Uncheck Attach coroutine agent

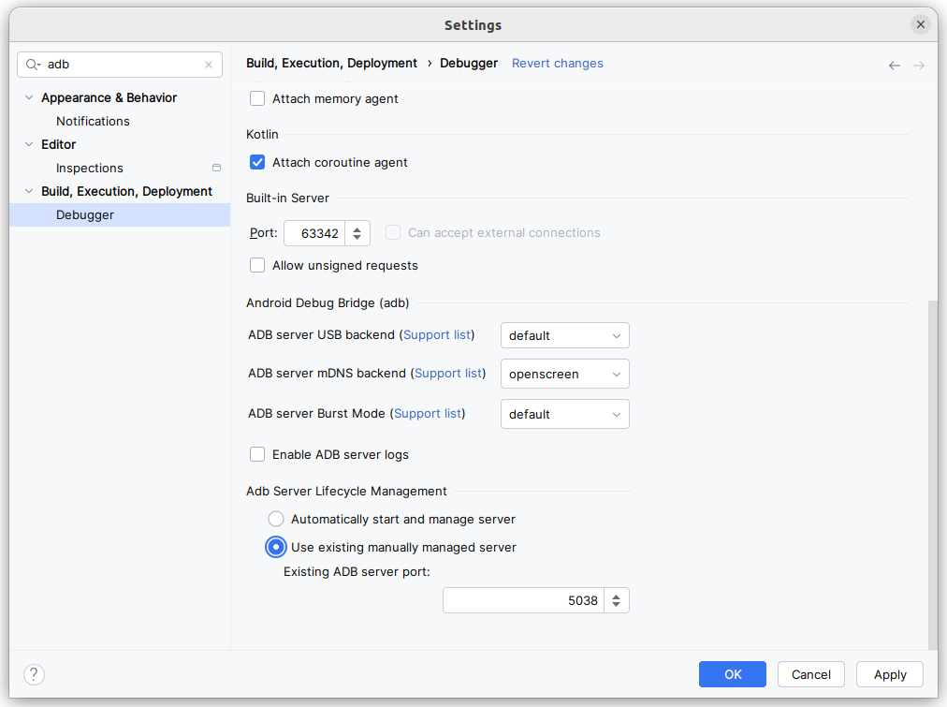click(x=257, y=162)
